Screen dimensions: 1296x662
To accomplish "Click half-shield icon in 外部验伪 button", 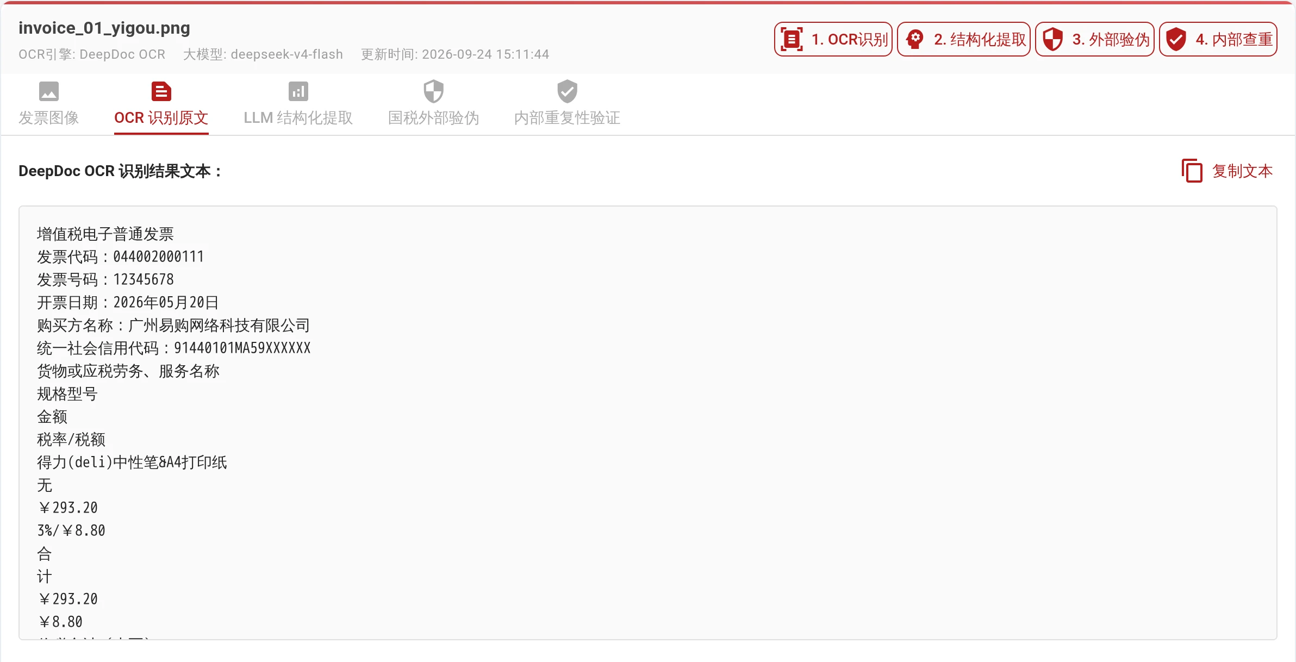I will tap(1053, 39).
